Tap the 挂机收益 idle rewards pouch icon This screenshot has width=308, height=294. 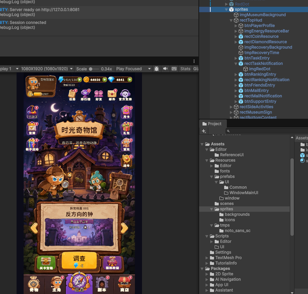[112, 263]
